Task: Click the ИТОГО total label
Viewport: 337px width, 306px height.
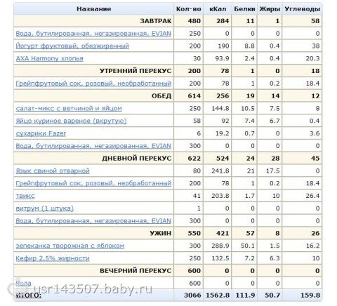Action: click(29, 295)
